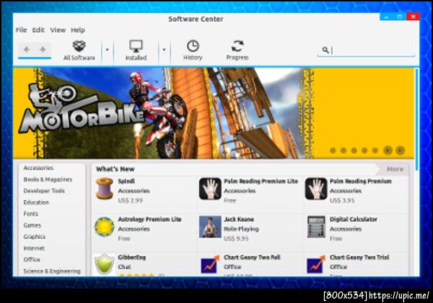
Task: Open the Chart Geany Two Full title
Action: coord(252,258)
